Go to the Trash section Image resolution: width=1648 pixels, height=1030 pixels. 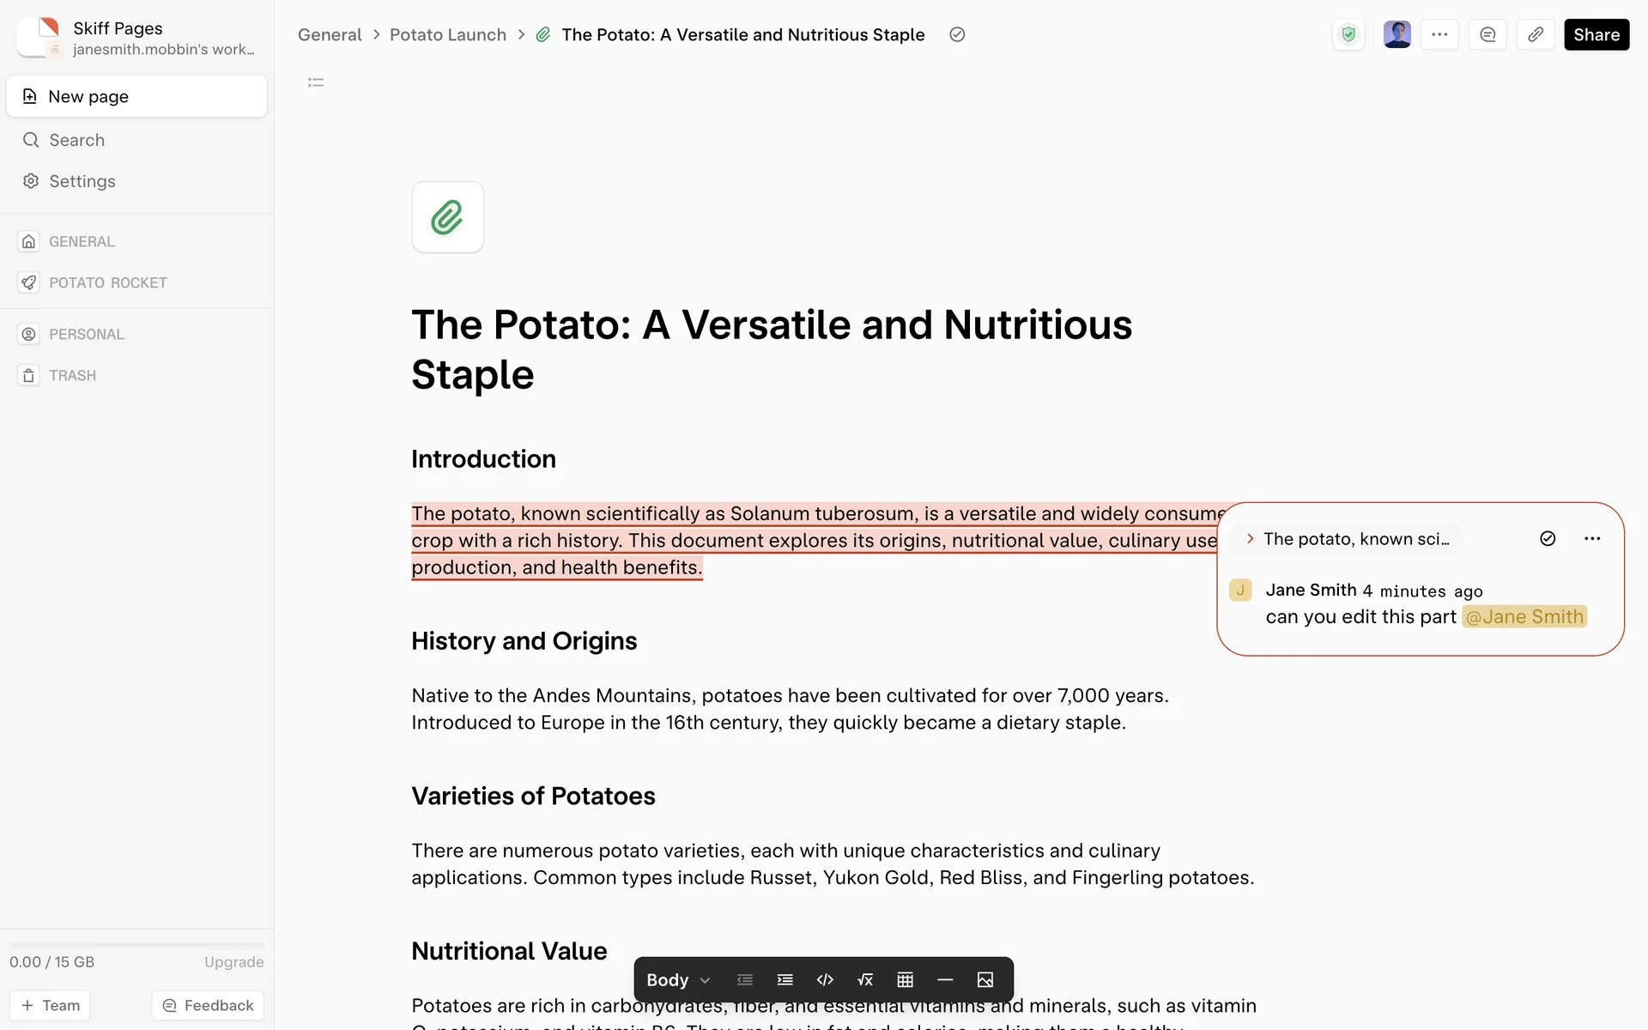(72, 375)
